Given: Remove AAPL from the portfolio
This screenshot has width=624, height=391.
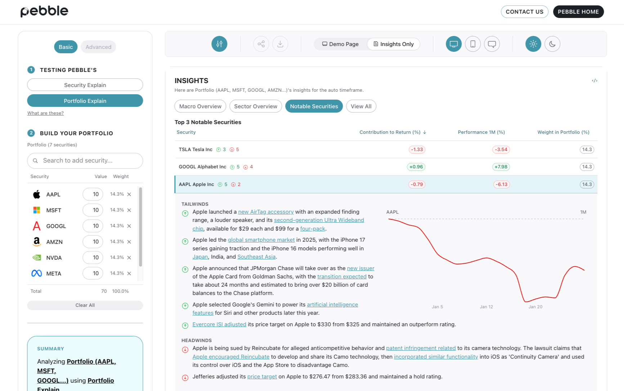Looking at the screenshot, I should 129,194.
